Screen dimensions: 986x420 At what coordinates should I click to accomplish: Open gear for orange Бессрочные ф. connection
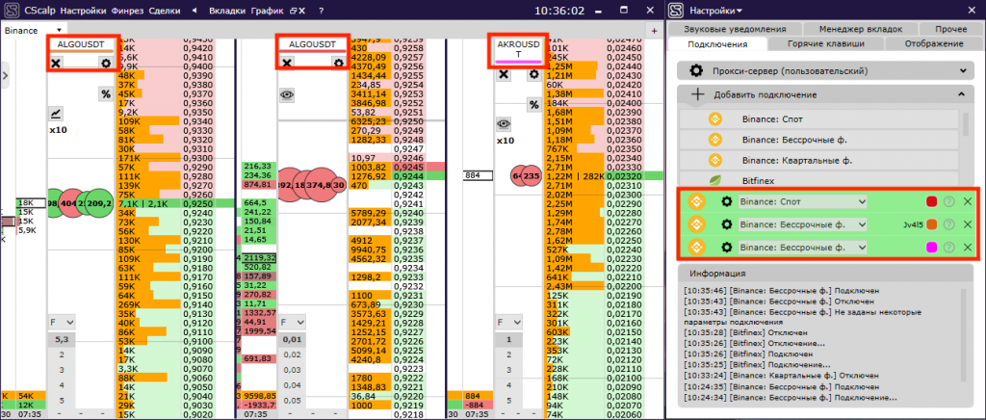point(727,224)
